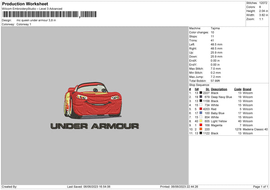
Task: Click the UNDER ARMOUR embroidered text
Action: click(x=94, y=126)
